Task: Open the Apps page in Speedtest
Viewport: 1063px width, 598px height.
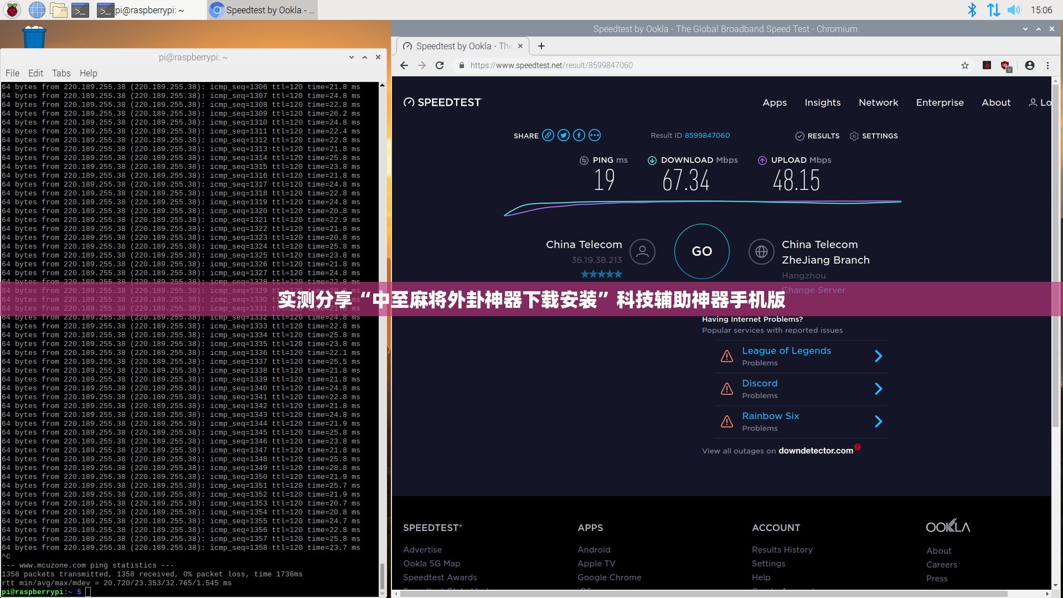Action: (775, 102)
